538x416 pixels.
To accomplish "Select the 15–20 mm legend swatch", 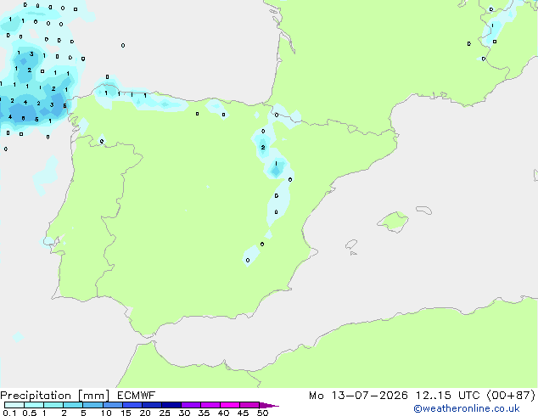I will (x=132, y=405).
